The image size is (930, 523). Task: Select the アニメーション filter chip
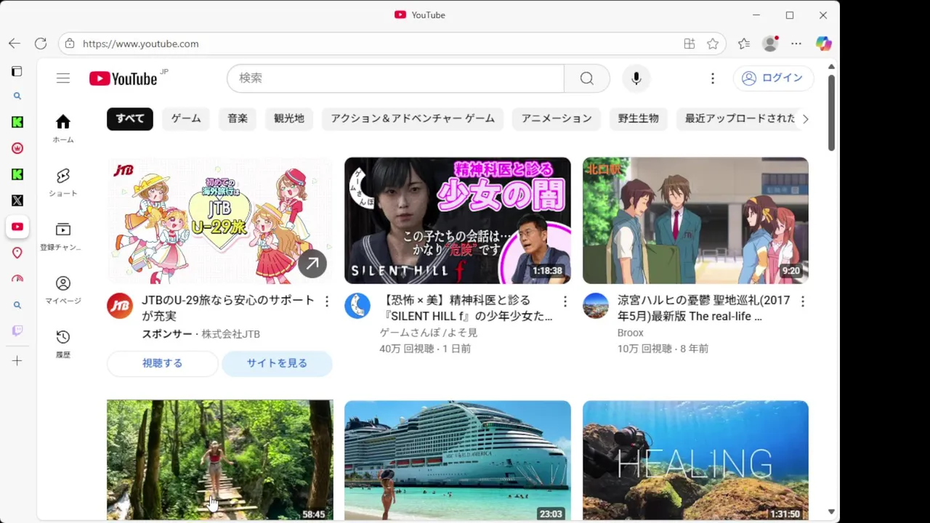[x=557, y=118]
